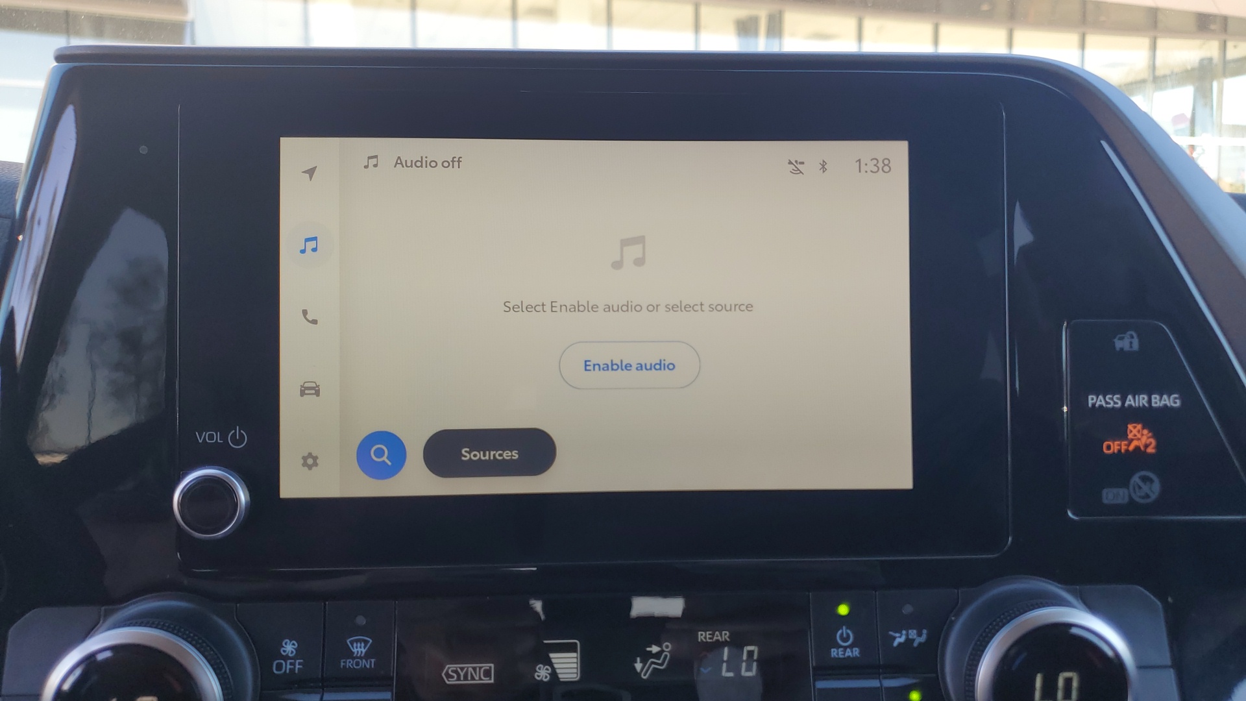Tap the music note icon in sidebar
The height and width of the screenshot is (701, 1246).
[x=310, y=244]
